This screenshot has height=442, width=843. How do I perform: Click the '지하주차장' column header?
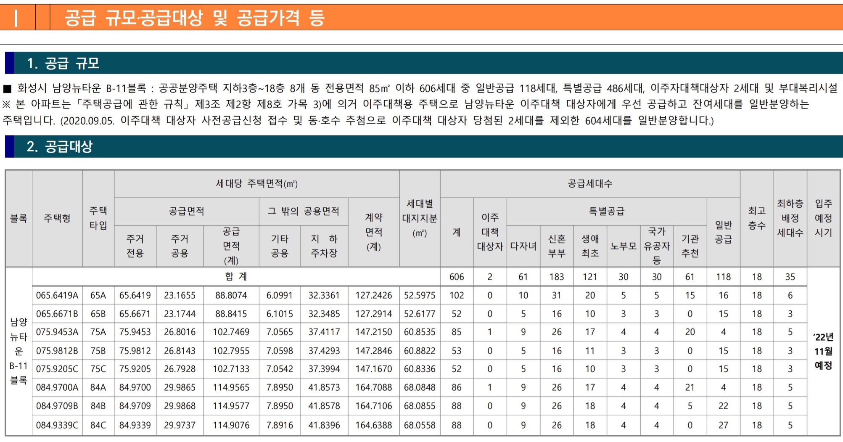click(x=324, y=246)
